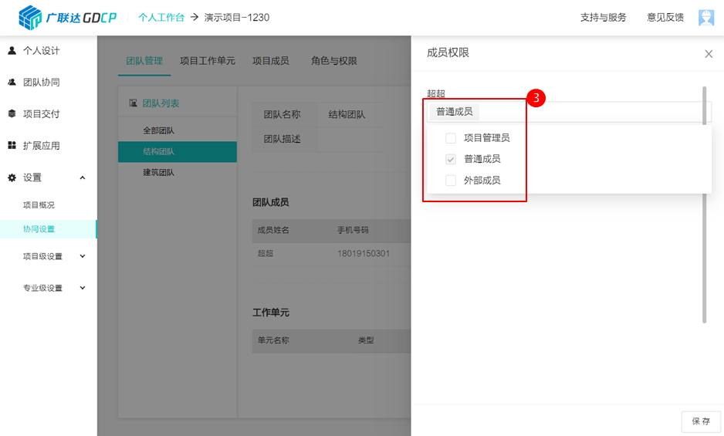Click the 广联达 GDCP logo icon
The image size is (724, 436).
pos(30,18)
